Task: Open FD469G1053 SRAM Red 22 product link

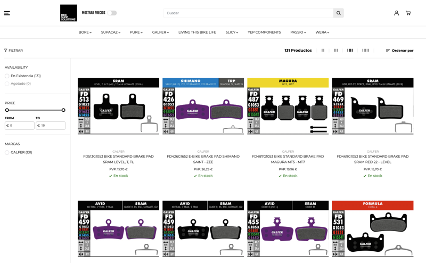Action: tap(373, 159)
